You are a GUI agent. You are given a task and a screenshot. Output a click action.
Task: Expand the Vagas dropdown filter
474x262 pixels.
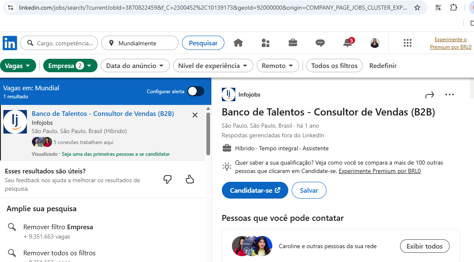(18, 65)
